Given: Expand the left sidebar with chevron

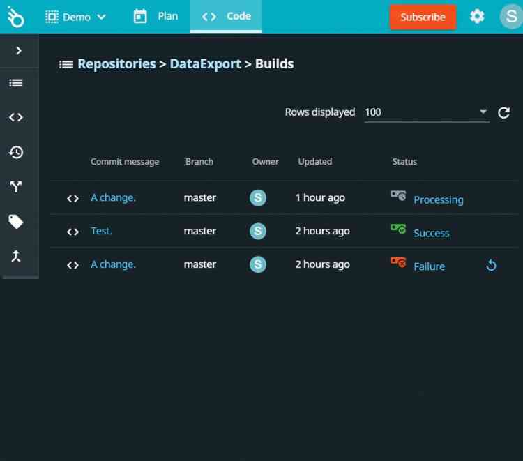Looking at the screenshot, I should [19, 51].
